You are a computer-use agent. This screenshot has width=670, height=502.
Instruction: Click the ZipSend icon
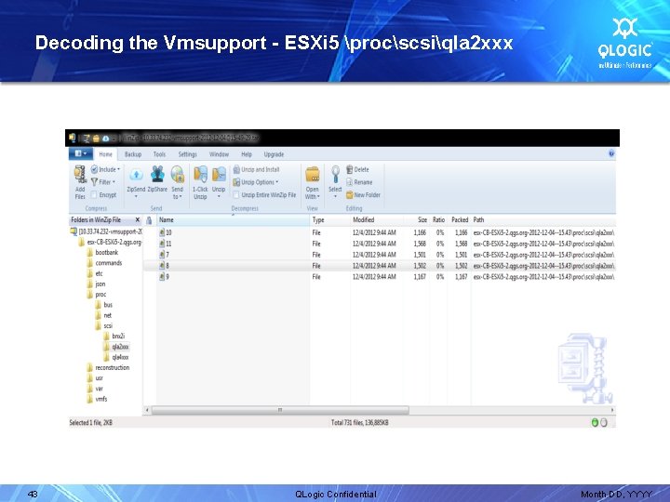136,175
